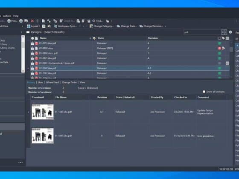Open the thumbnail of the Sync properties version
The image size is (239, 179).
(43, 136)
